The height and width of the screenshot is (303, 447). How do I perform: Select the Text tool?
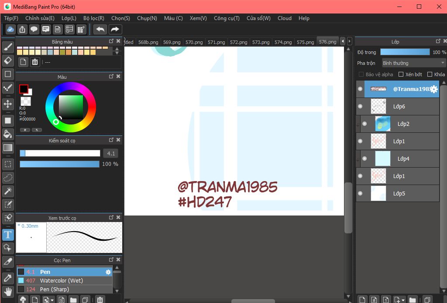point(8,235)
